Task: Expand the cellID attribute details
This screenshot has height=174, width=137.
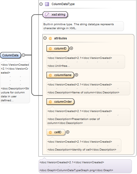Action: click(x=68, y=132)
